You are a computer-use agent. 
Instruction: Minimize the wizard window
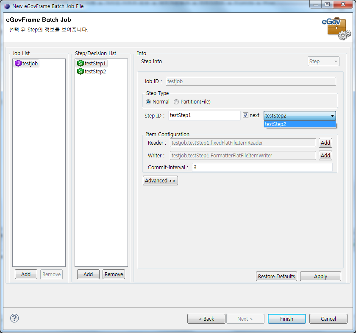315,4
